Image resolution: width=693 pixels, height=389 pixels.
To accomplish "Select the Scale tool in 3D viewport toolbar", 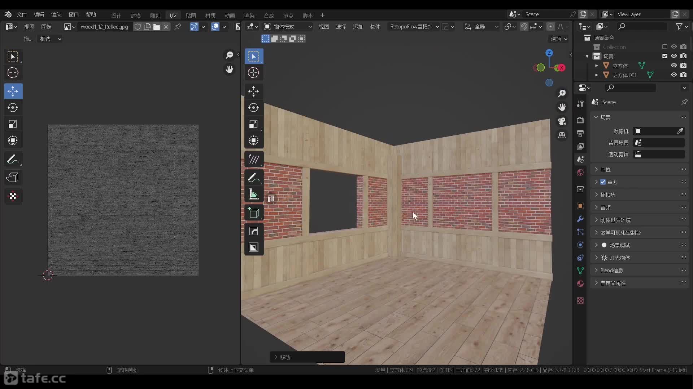I will point(254,124).
